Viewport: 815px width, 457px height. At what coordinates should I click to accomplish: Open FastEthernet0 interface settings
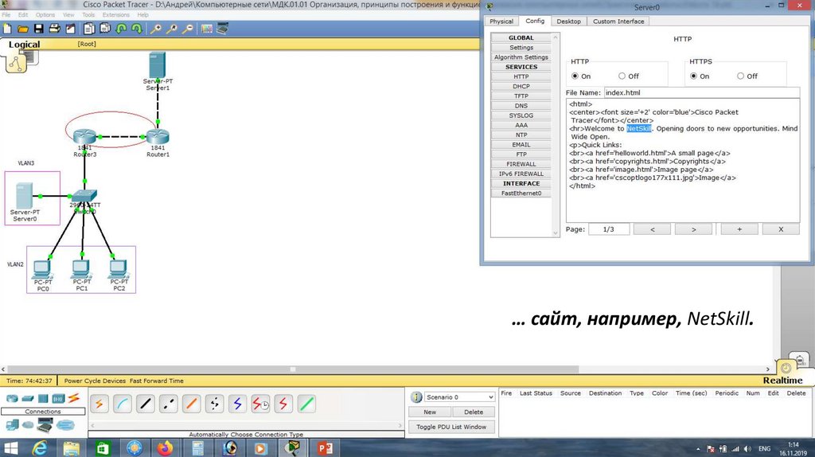(x=521, y=193)
